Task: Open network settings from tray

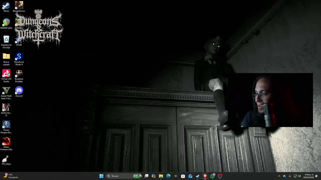Action: pyautogui.click(x=295, y=176)
